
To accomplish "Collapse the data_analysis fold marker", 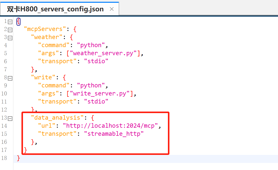I will click(x=10, y=119).
